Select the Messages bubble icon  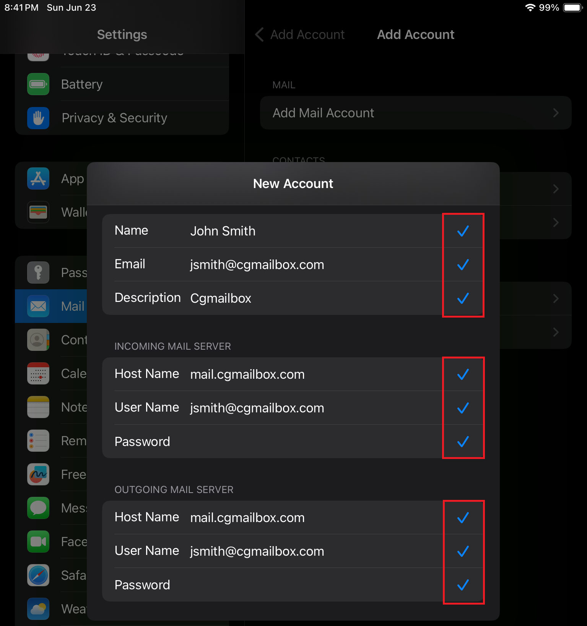[38, 508]
